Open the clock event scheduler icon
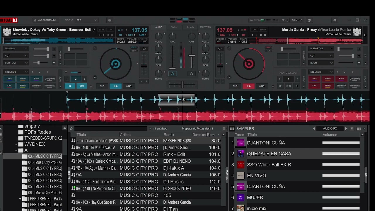375x211 pixels. (x=309, y=20)
